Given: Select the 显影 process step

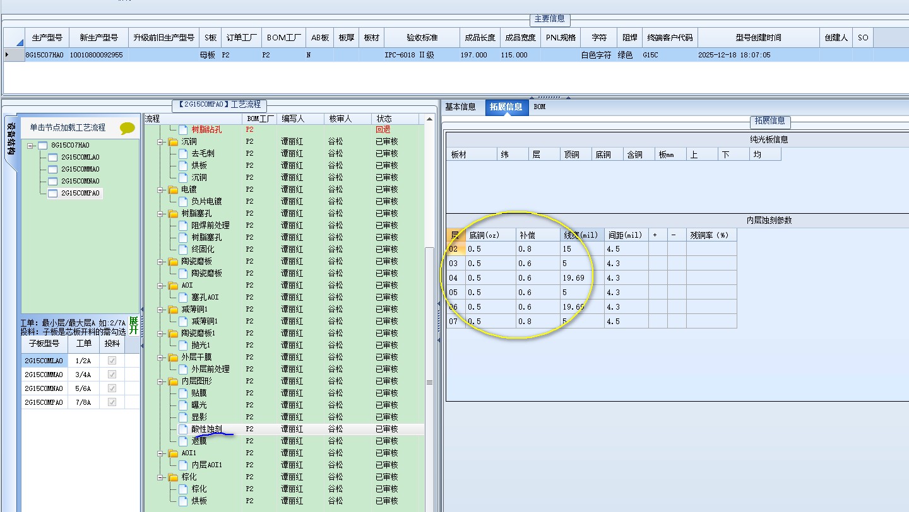Looking at the screenshot, I should [199, 417].
